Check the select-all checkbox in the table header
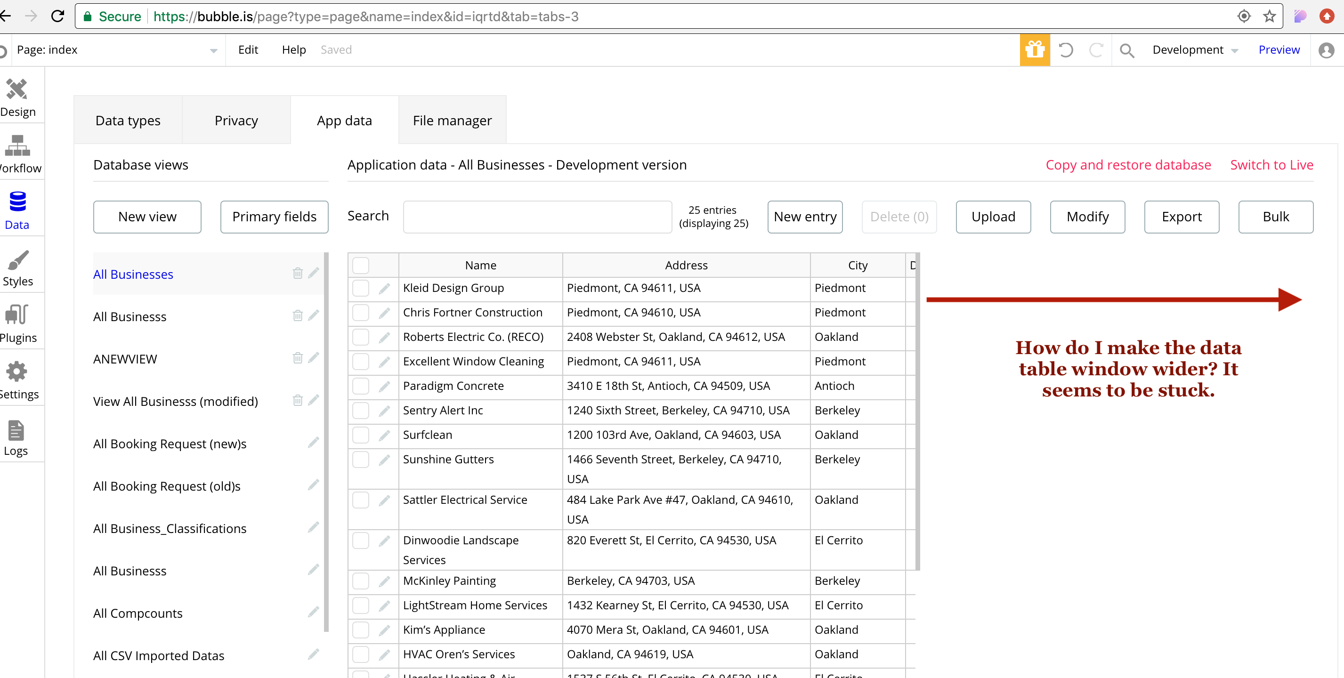Viewport: 1344px width, 678px height. coord(361,266)
